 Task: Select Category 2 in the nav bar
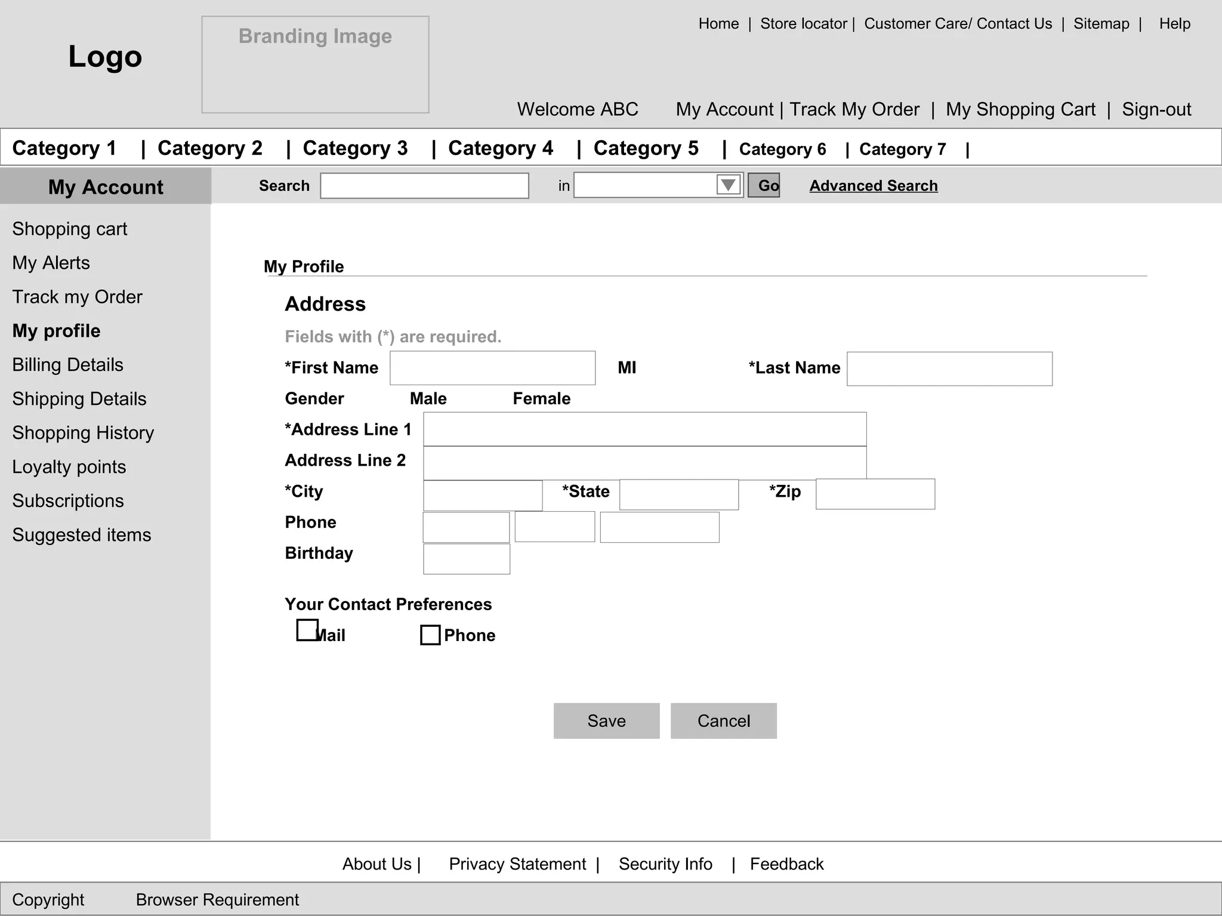coord(210,148)
